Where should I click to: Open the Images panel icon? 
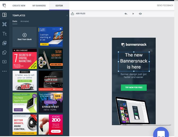pos(5,43)
